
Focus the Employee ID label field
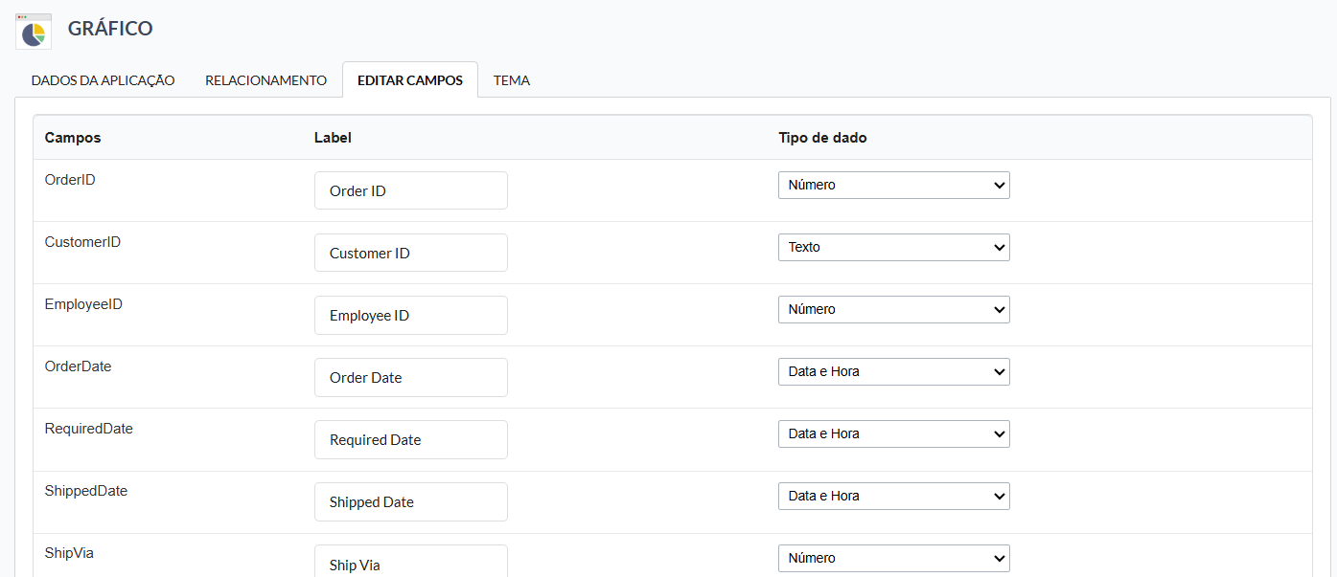tap(411, 315)
